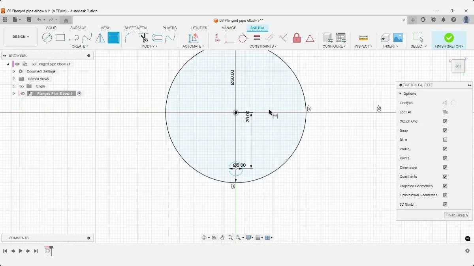This screenshot has height=266, width=474.
Task: Switch to the SURFACE tab
Action: click(x=78, y=28)
